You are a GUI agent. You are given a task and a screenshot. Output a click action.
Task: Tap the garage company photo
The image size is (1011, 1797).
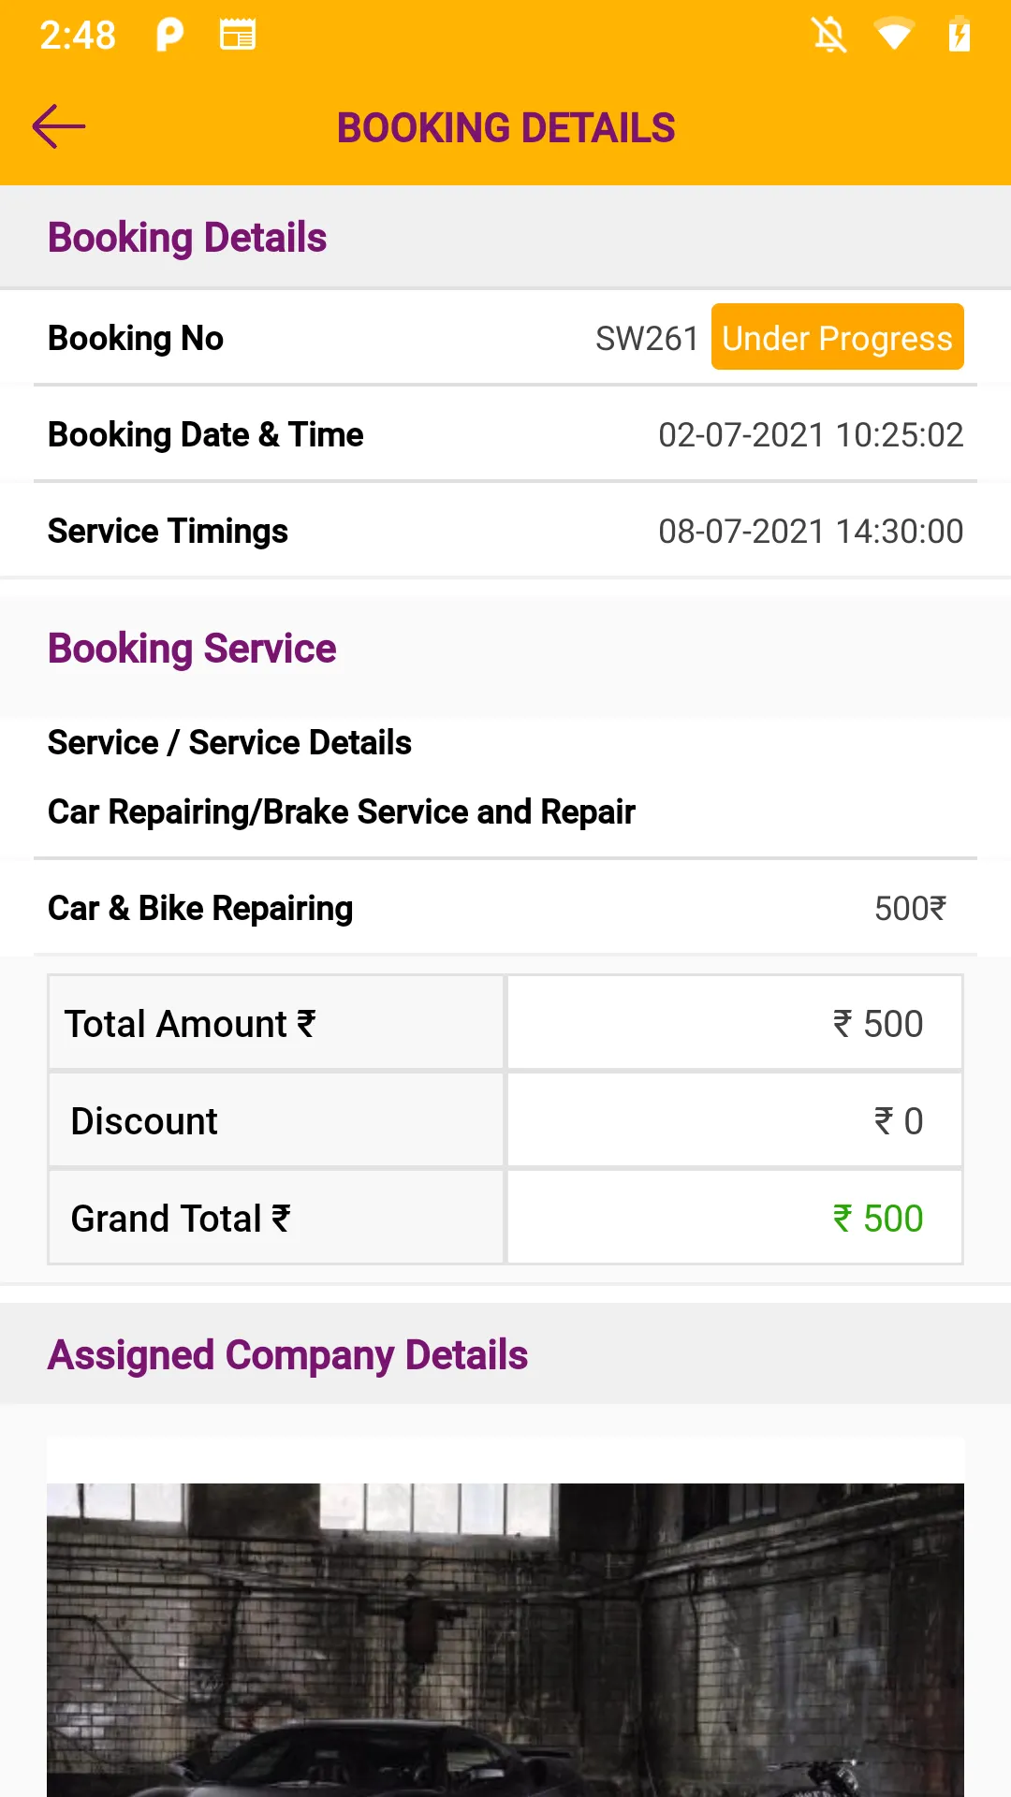(x=505, y=1640)
